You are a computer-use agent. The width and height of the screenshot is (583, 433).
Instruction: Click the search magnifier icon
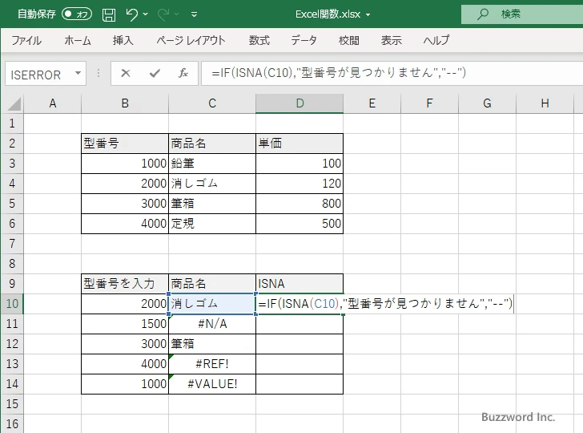(x=483, y=14)
